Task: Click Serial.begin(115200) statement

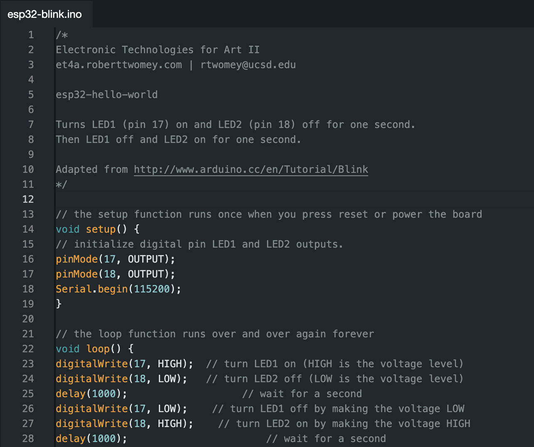Action: coord(119,289)
